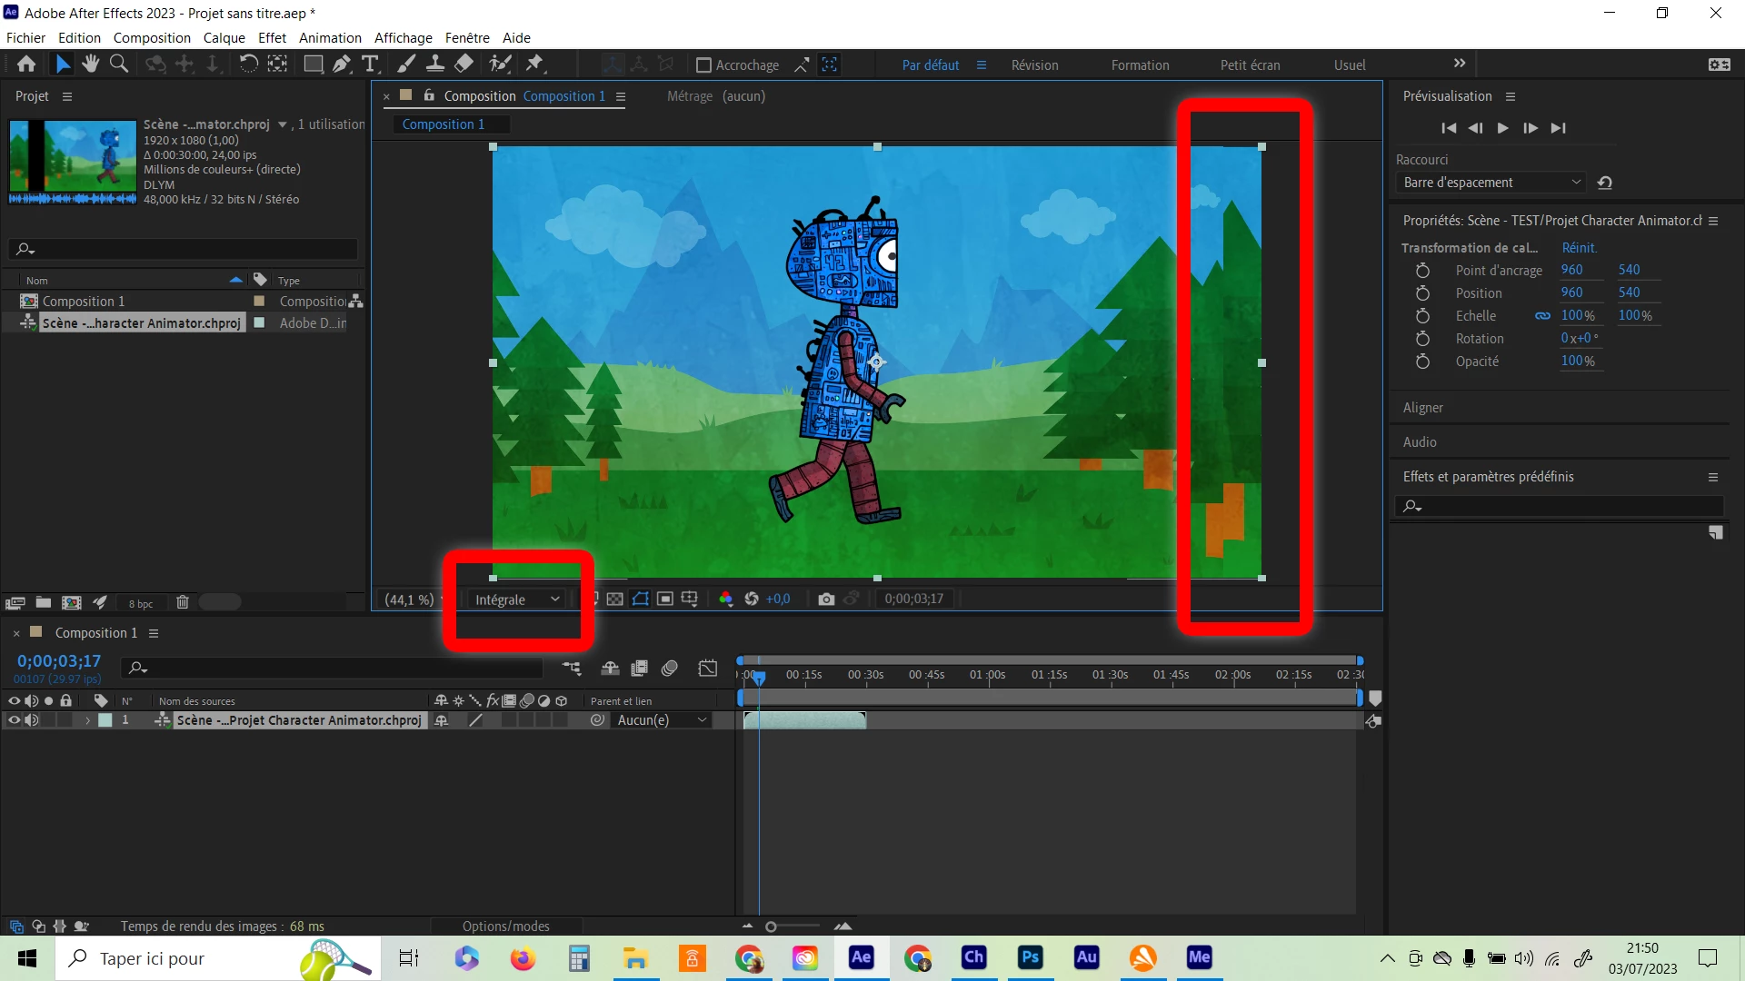Select the Zoom magnifier tool
1745x981 pixels.
[x=119, y=64]
